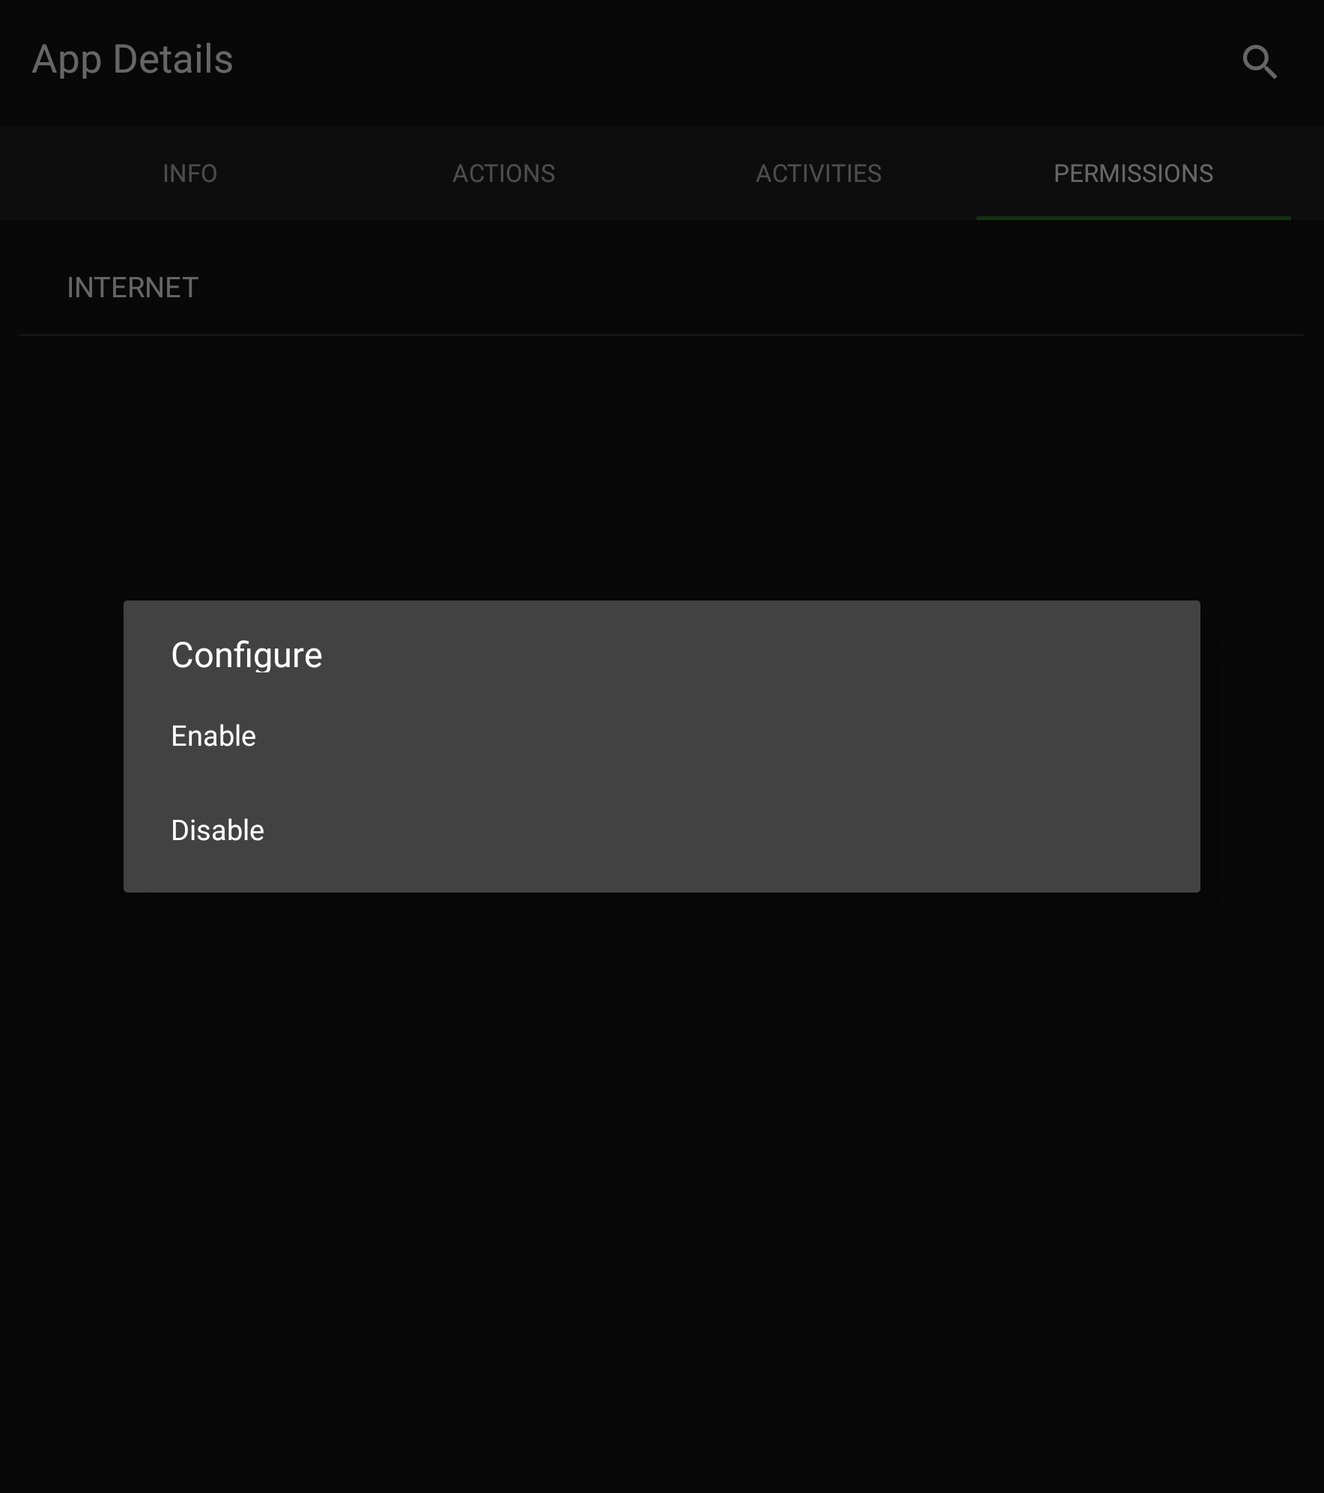Image resolution: width=1324 pixels, height=1493 pixels.
Task: Click top bar between title and search
Action: (711, 60)
